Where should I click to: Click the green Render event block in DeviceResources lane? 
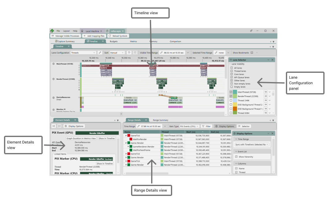click(174, 97)
